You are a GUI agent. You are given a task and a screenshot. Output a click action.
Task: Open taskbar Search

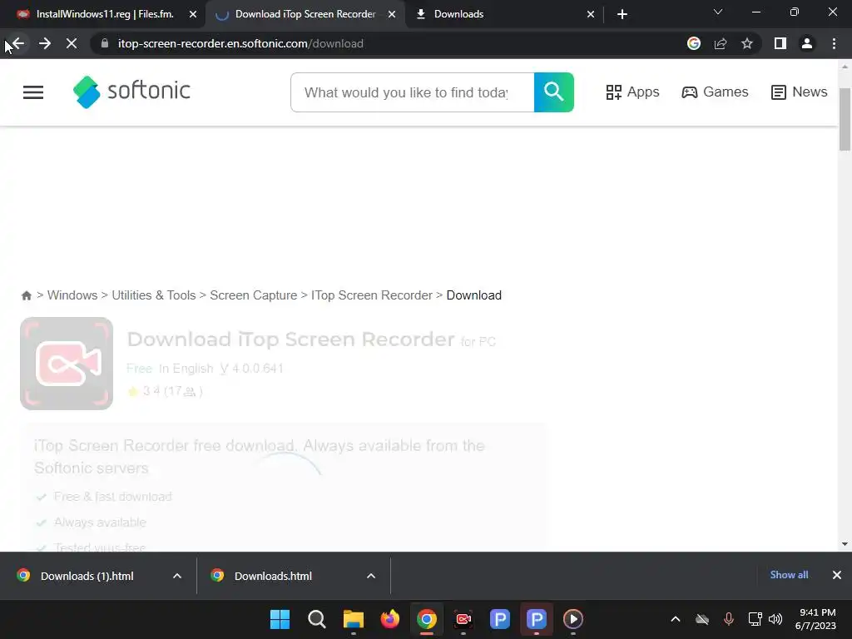point(317,619)
